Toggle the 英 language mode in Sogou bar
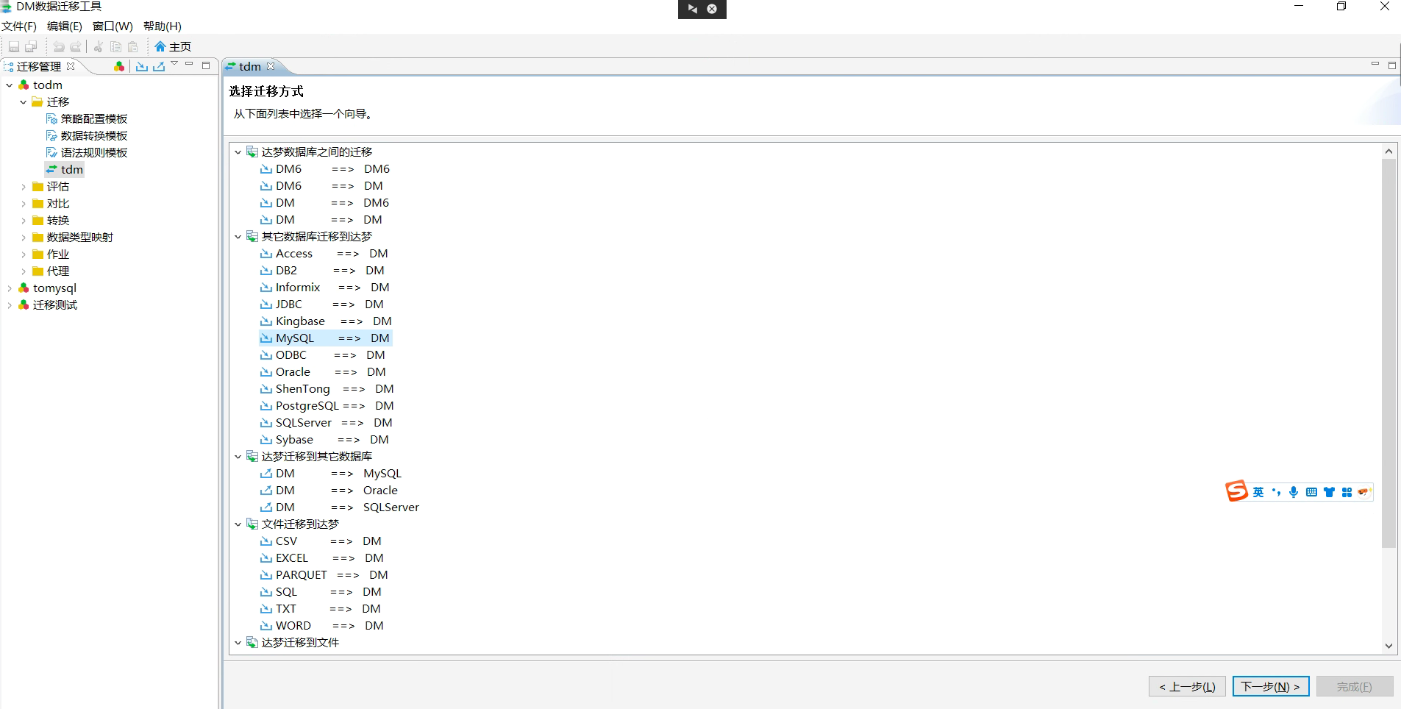Viewport: 1401px width, 709px height. tap(1258, 492)
